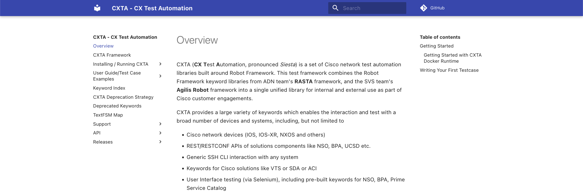
Task: Select Overview in the sidebar
Action: coord(103,46)
